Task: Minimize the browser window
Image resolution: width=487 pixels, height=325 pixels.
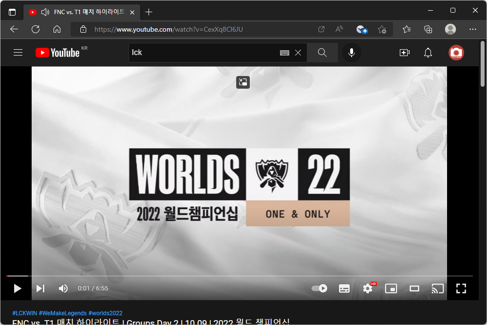Action: pyautogui.click(x=431, y=11)
